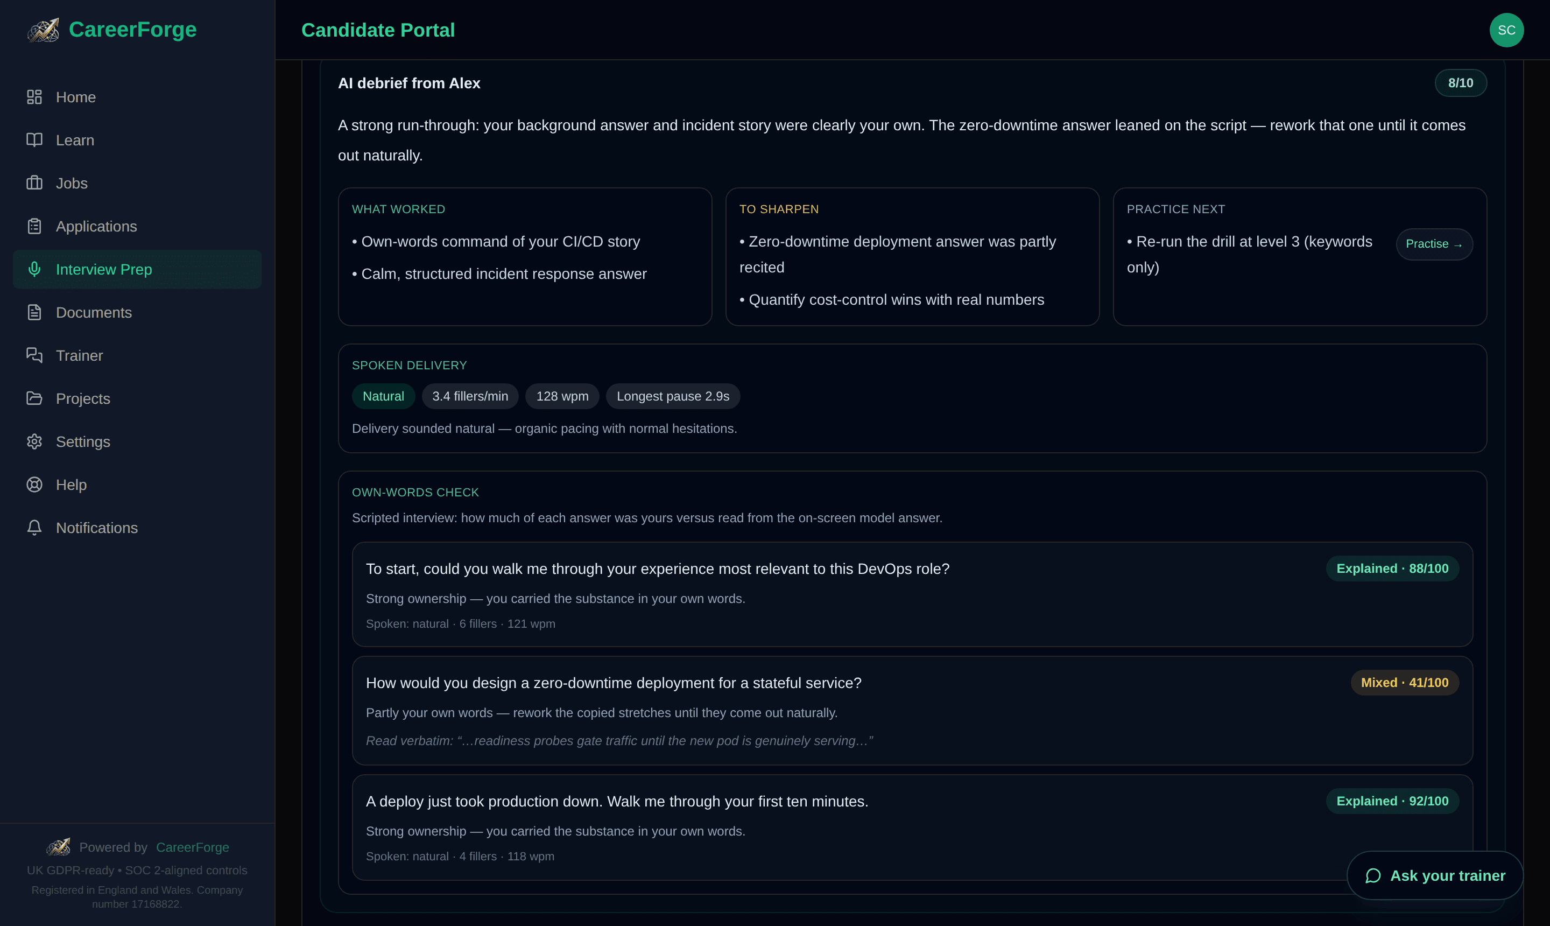Click Own-words command of your CI/CD story
Viewport: 1550px width, 926px height.
pos(496,242)
